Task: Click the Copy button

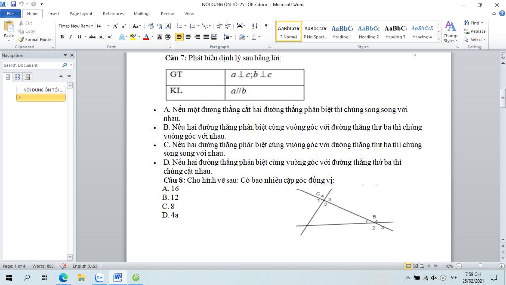Action: [27, 31]
